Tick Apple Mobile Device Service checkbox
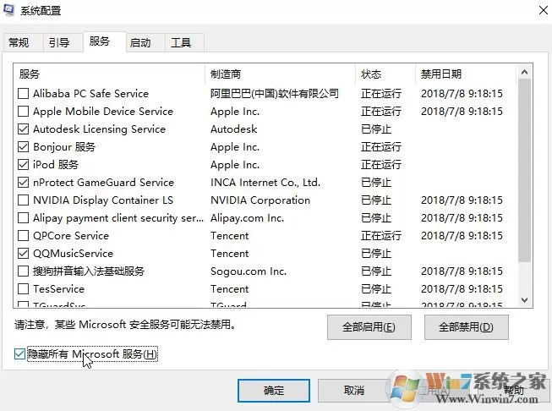This screenshot has height=411, width=552. (x=23, y=112)
